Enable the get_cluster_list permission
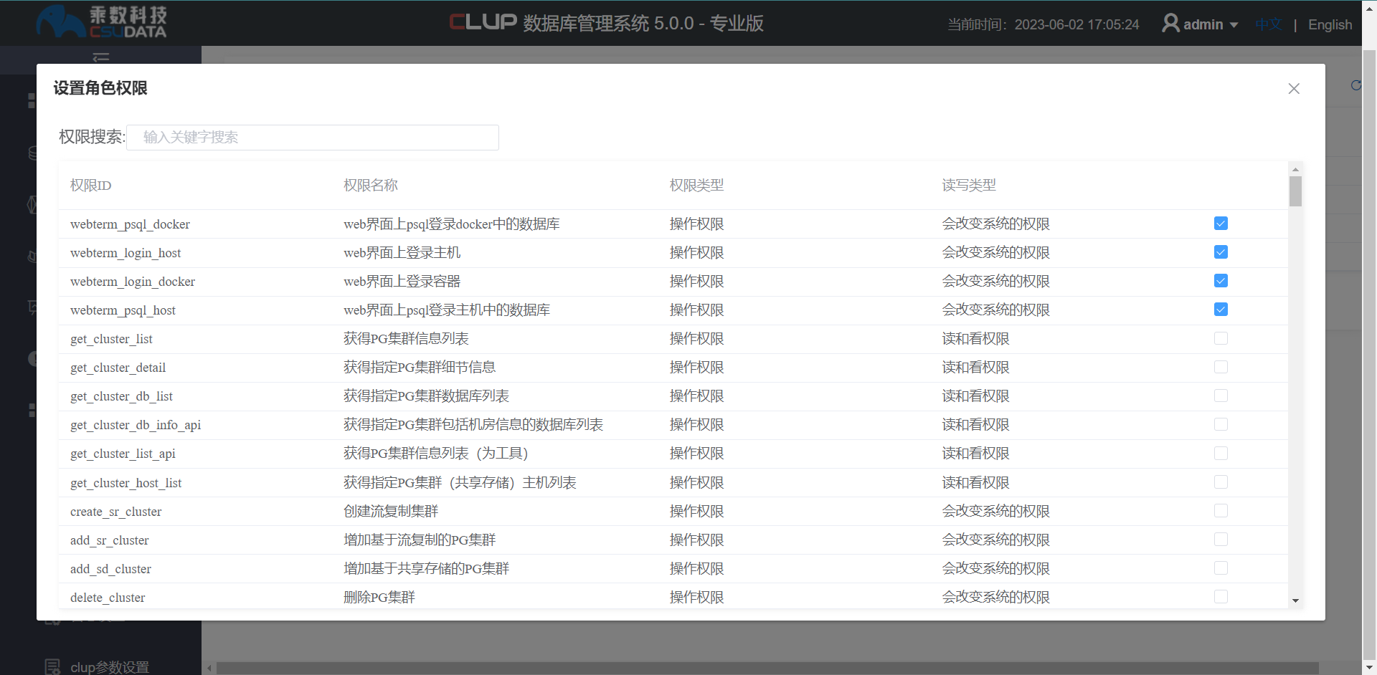This screenshot has width=1377, height=675. click(x=1221, y=338)
